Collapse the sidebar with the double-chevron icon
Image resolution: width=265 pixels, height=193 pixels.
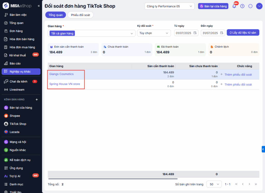(x=39, y=6)
